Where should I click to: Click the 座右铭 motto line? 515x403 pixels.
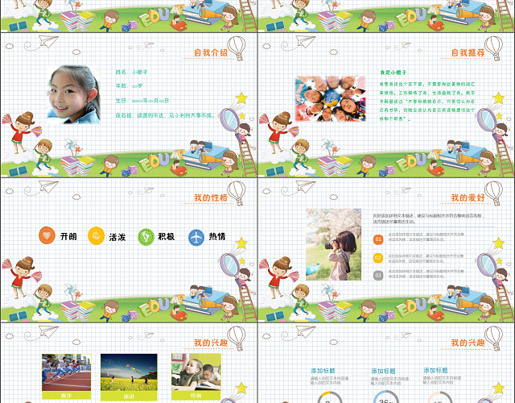[164, 115]
